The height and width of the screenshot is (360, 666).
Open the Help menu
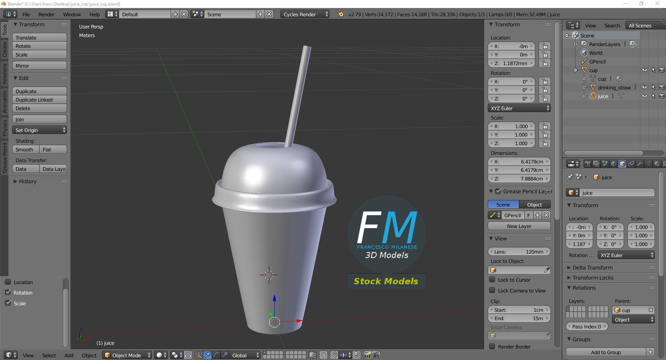[x=94, y=14]
